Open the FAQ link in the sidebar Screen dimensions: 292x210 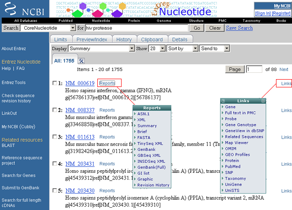click(x=21, y=69)
